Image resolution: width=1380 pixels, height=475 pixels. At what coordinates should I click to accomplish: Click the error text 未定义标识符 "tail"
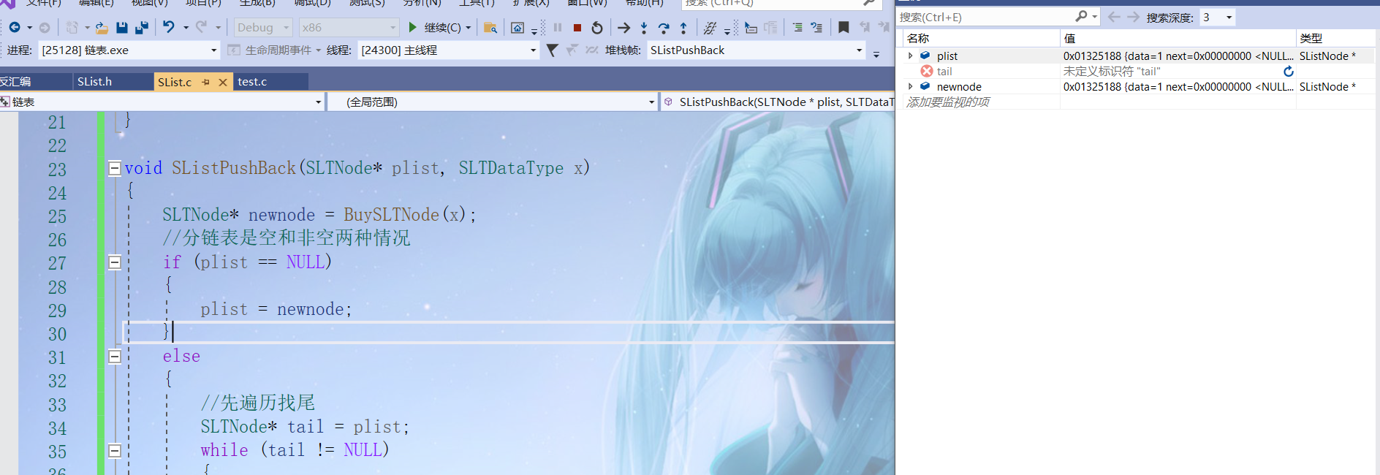tap(1111, 71)
